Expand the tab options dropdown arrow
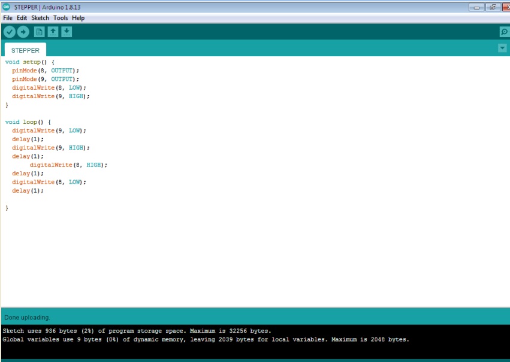Viewport: 510px width, 362px height. tap(502, 48)
